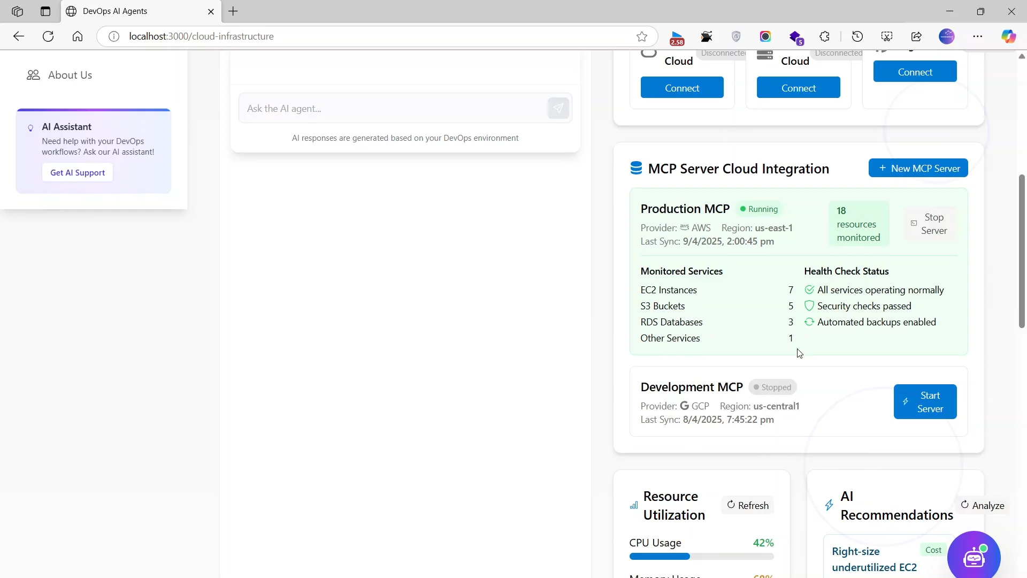Viewport: 1027px width, 578px height.
Task: Open tab actions menu button
Action: (45, 11)
